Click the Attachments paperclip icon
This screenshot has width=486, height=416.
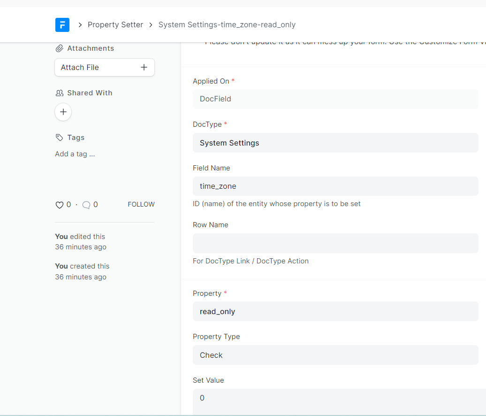(x=60, y=48)
